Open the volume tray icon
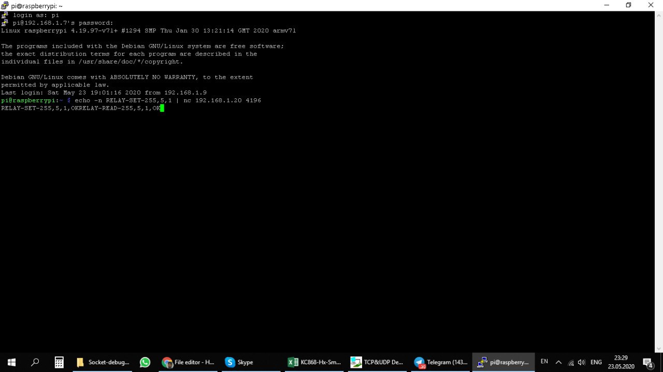Screen dimensions: 663x372 tap(581, 363)
